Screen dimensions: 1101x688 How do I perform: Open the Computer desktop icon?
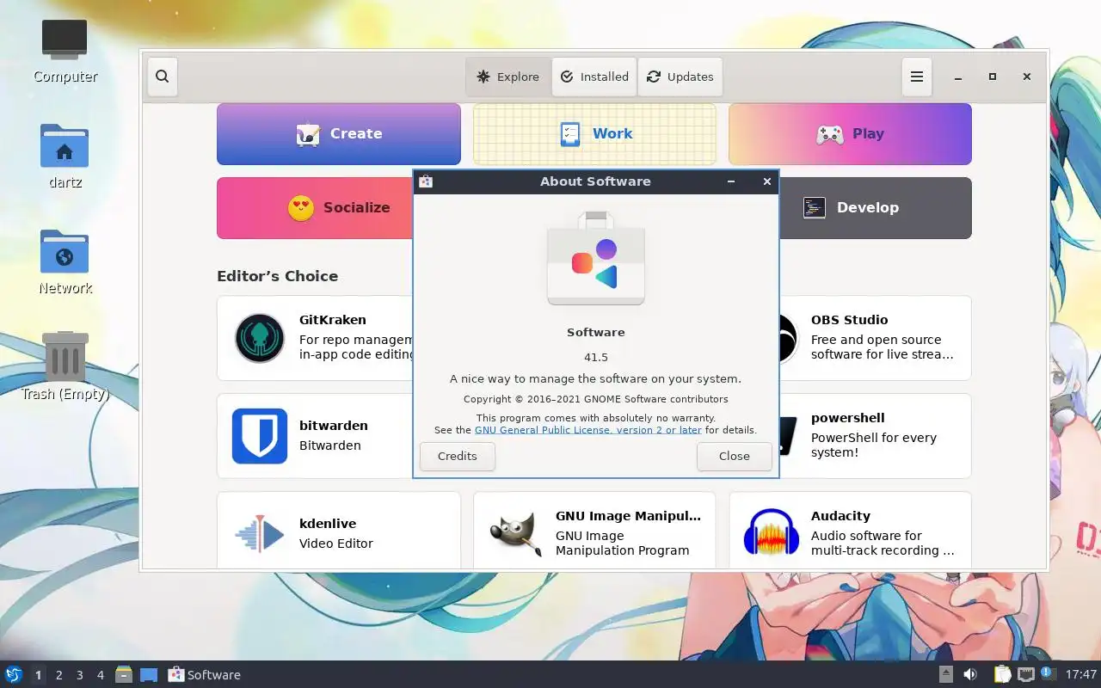tap(65, 52)
